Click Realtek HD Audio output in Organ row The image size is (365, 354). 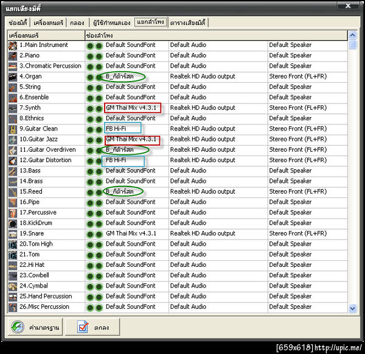coord(203,77)
